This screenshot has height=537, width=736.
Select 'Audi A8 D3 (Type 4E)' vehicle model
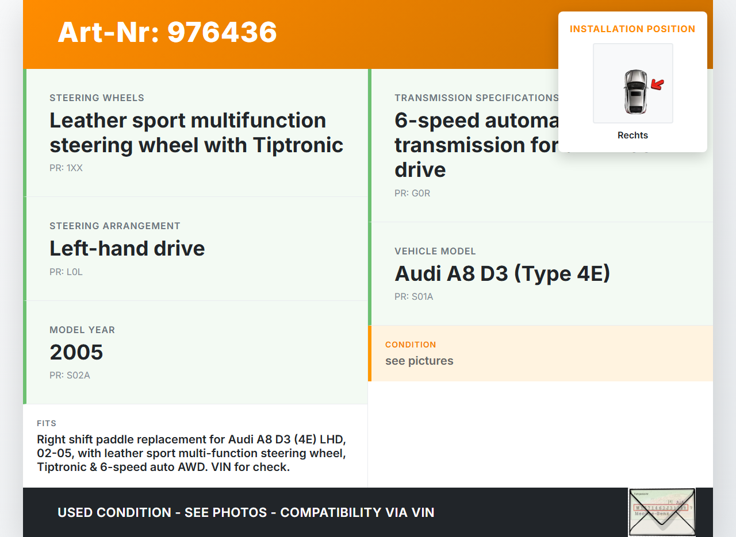(x=502, y=273)
